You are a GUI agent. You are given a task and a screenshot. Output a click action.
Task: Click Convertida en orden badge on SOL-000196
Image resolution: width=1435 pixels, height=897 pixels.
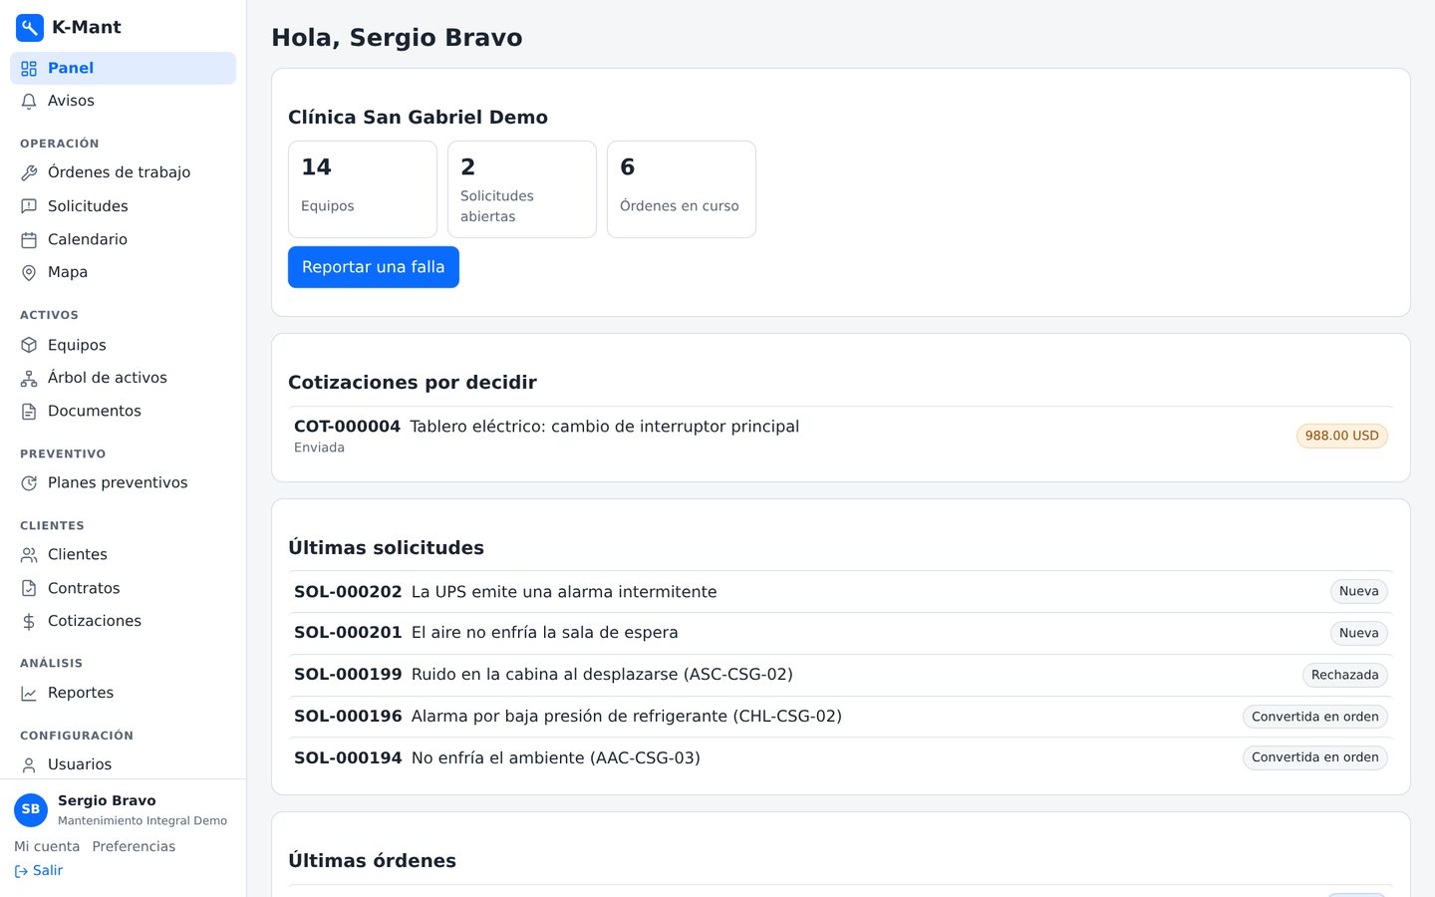point(1315,717)
